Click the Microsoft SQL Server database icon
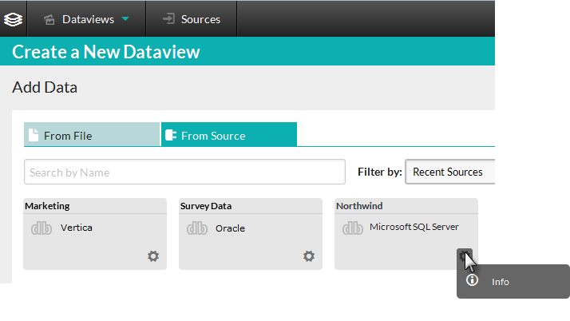The width and height of the screenshot is (570, 321). click(x=353, y=228)
